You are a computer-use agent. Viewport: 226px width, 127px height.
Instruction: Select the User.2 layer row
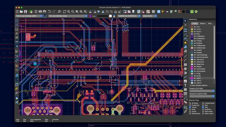[201, 81]
